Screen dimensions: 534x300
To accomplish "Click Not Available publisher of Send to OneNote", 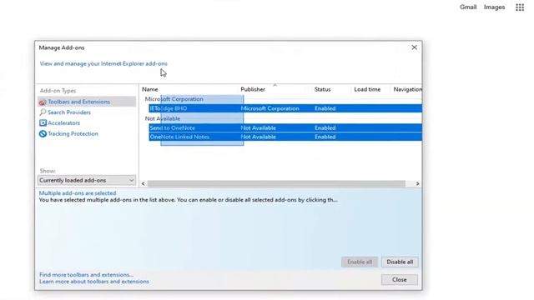I will pyautogui.click(x=258, y=127).
